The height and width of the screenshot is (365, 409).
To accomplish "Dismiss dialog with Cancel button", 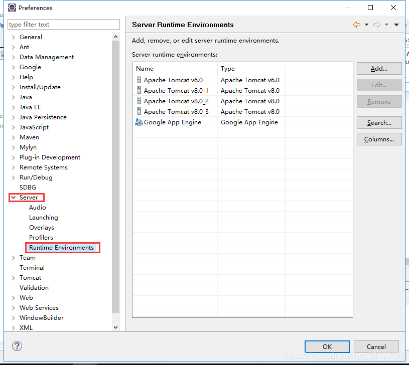I will (376, 346).
